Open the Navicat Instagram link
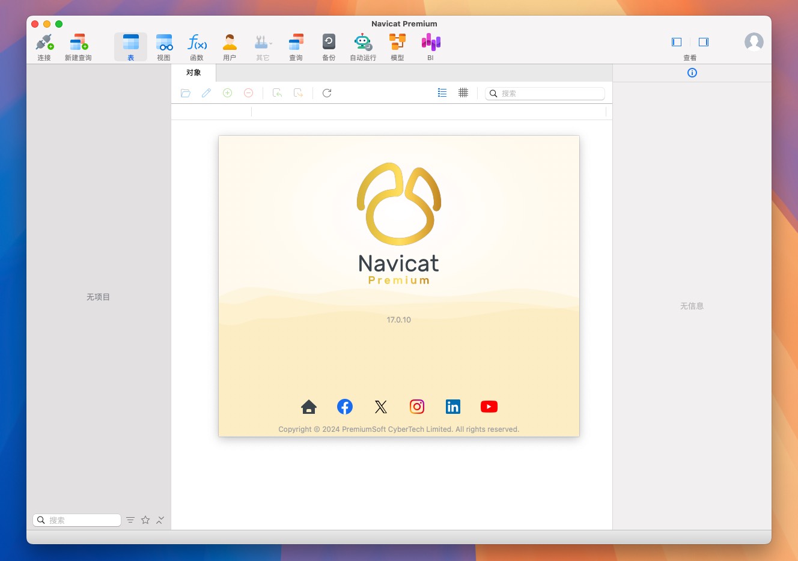Image resolution: width=798 pixels, height=561 pixels. [417, 407]
